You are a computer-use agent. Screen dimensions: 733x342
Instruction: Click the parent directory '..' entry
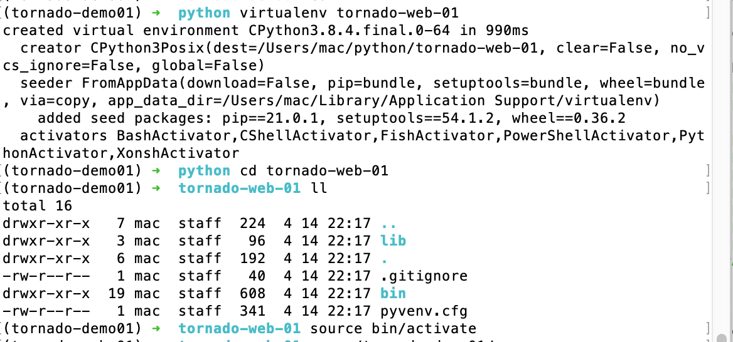(388, 223)
